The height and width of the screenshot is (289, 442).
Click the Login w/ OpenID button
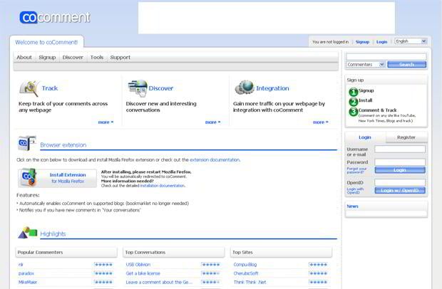click(400, 191)
